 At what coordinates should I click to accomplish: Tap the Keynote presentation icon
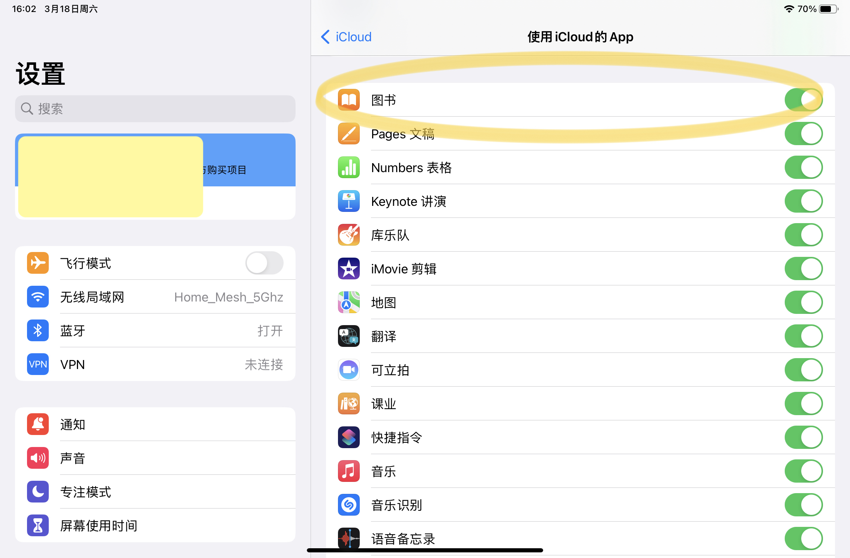348,201
